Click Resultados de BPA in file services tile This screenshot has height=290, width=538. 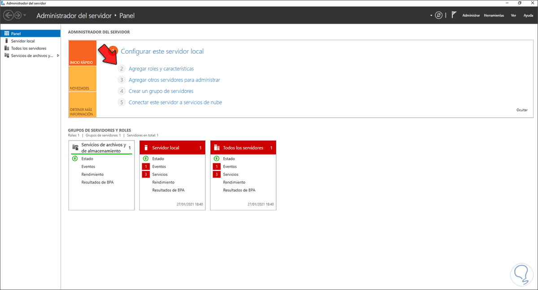pyautogui.click(x=97, y=182)
